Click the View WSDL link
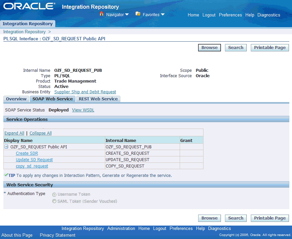This screenshot has height=239, width=292. 83,110
